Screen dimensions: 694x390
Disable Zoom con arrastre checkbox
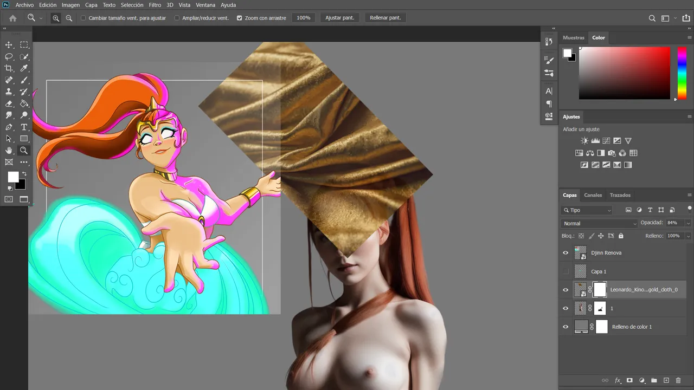pyautogui.click(x=240, y=18)
